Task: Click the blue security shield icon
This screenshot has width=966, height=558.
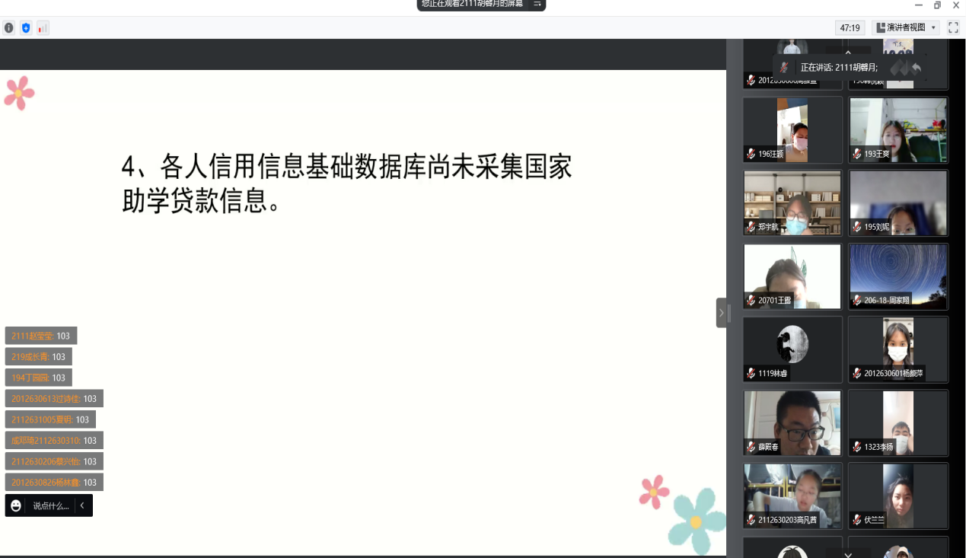Action: [26, 28]
